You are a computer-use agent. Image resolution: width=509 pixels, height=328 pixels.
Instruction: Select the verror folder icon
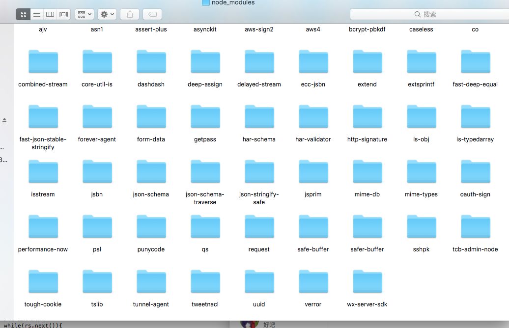[x=313, y=281]
